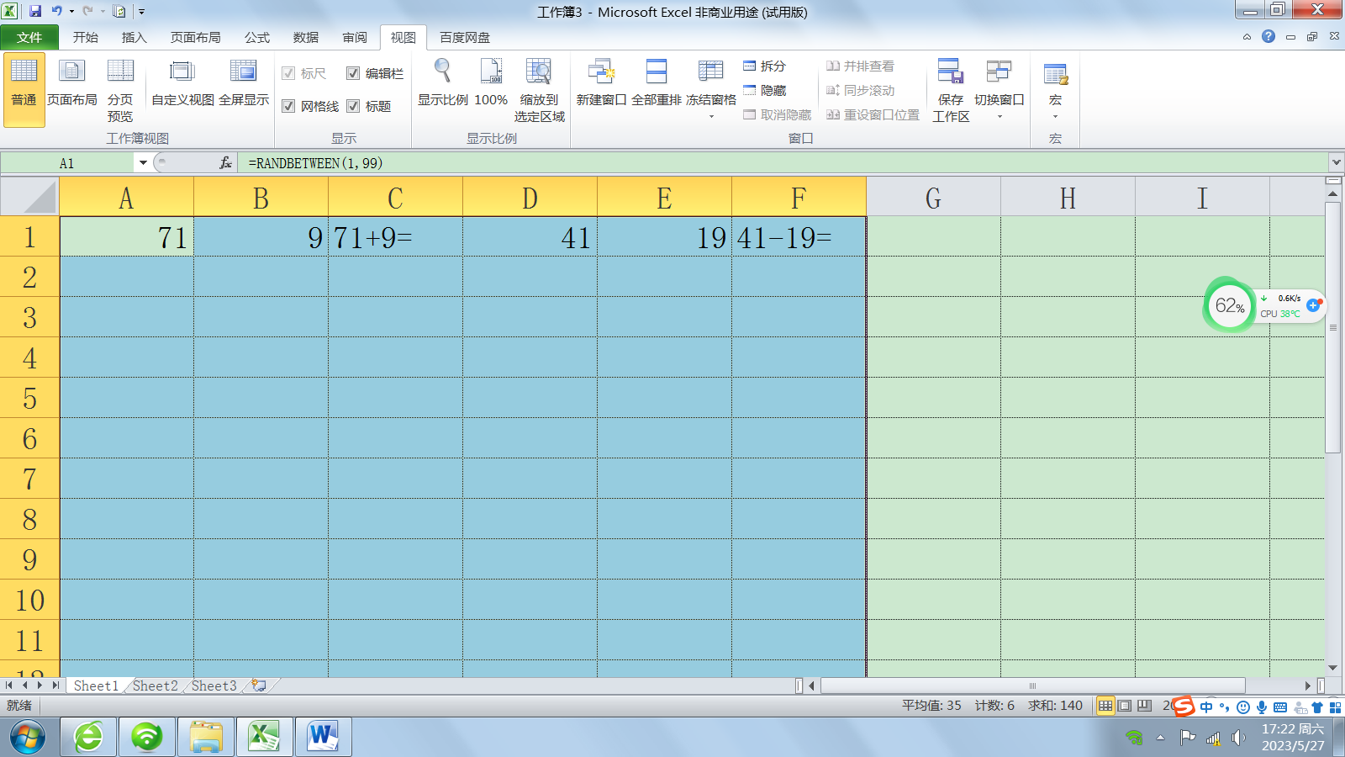The height and width of the screenshot is (757, 1345).
Task: Undo last action in quick access toolbar
Action: point(57,11)
